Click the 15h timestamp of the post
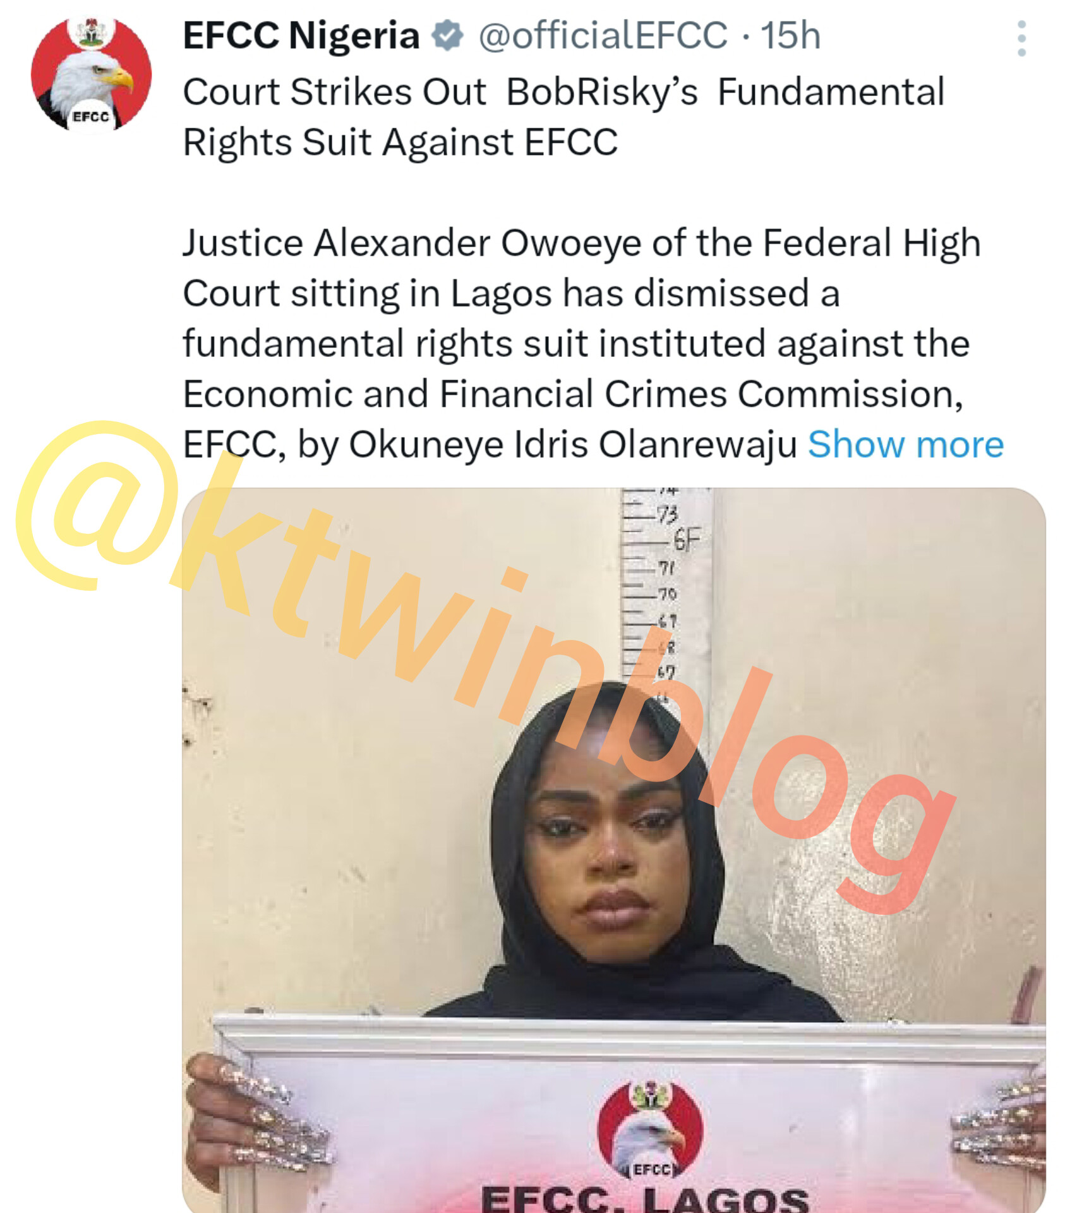Viewport: 1077px width, 1213px height. 790,35
